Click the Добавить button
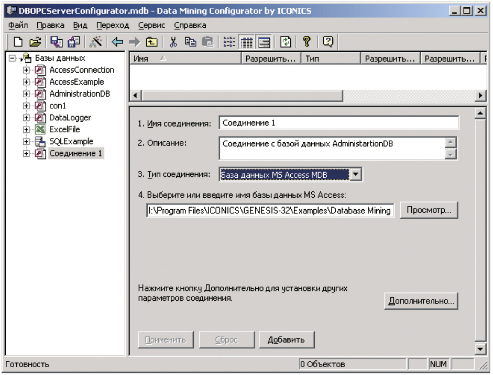The height and width of the screenshot is (375, 493). [x=287, y=340]
